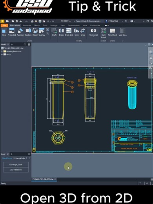Click the Save icon in quick access toolbar

tap(17, 21)
